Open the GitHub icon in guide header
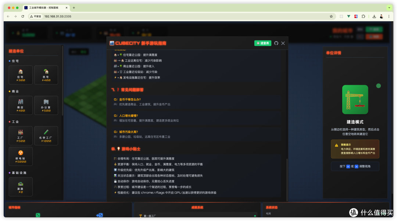 (276, 43)
